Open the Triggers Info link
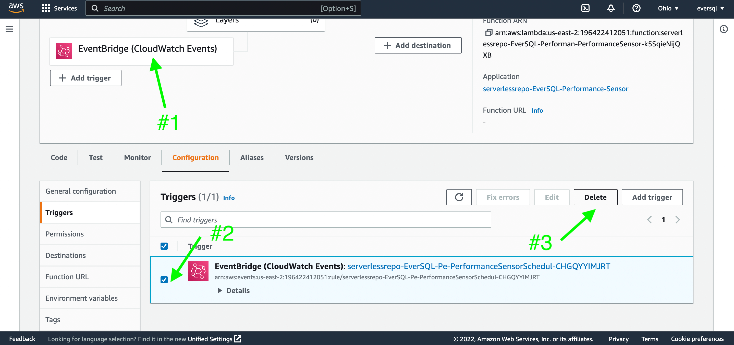Viewport: 734px width, 345px height. [228, 198]
